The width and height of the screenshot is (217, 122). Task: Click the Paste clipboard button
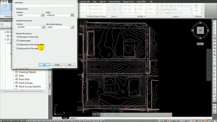point(197,8)
